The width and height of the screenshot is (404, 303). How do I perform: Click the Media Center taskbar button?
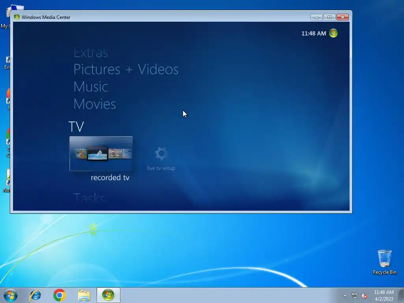(x=108, y=295)
